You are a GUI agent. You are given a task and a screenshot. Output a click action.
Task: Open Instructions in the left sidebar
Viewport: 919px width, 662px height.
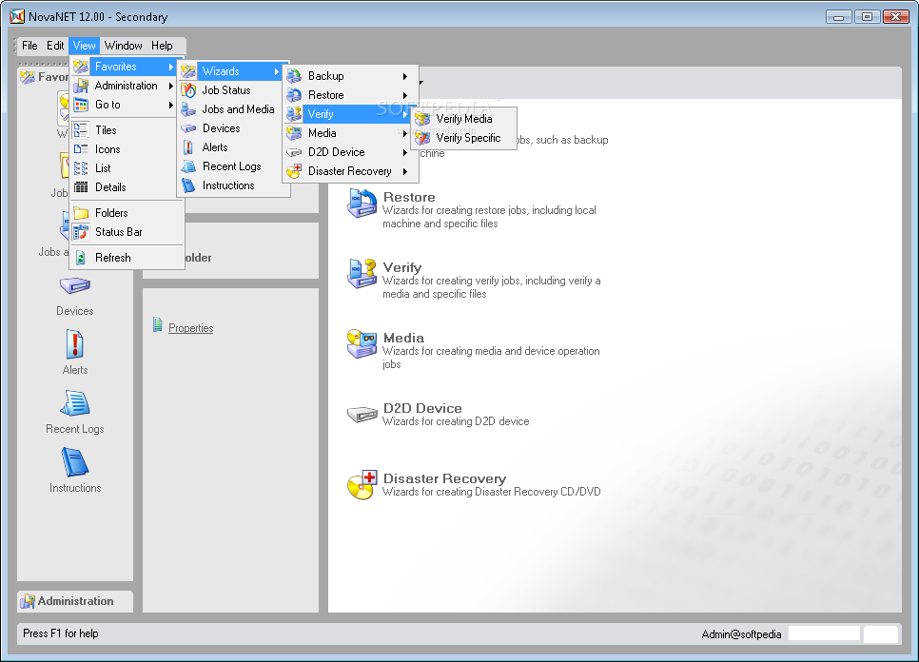[75, 471]
